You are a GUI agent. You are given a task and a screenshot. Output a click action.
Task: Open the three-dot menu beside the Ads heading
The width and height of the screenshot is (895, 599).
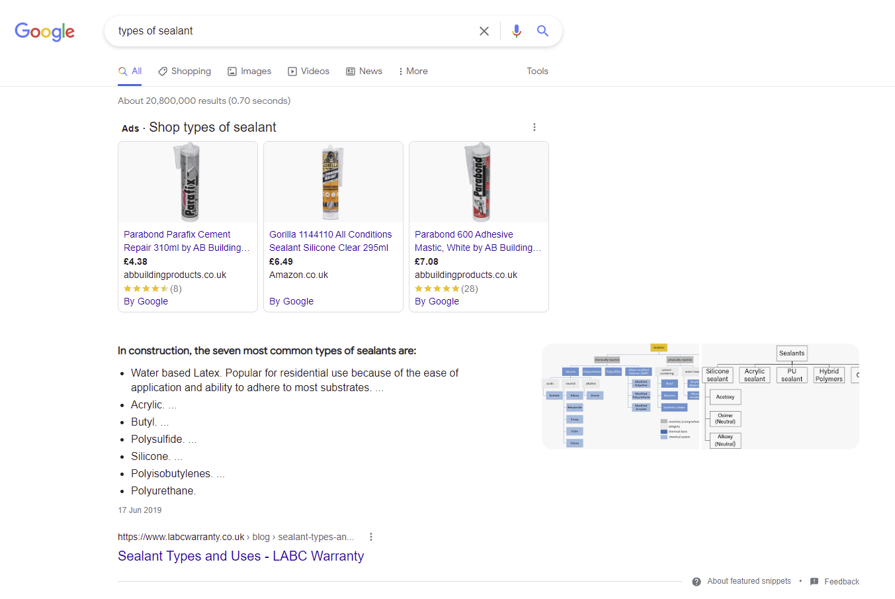(534, 126)
